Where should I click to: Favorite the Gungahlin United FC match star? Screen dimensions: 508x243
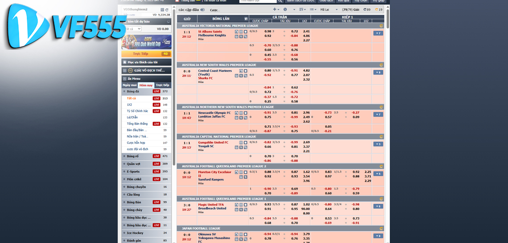tap(246, 142)
